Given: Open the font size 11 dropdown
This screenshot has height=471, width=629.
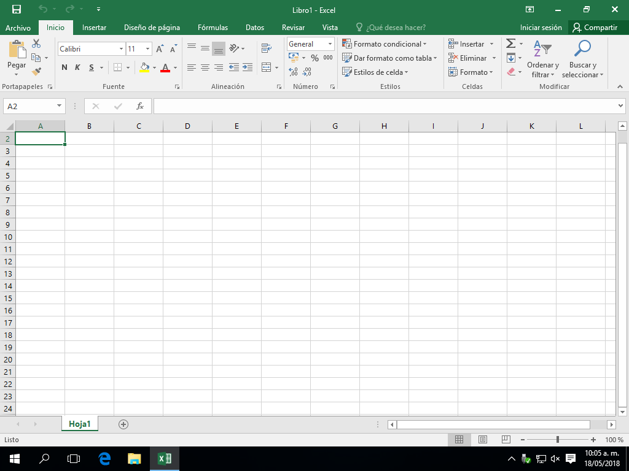Looking at the screenshot, I should [146, 48].
